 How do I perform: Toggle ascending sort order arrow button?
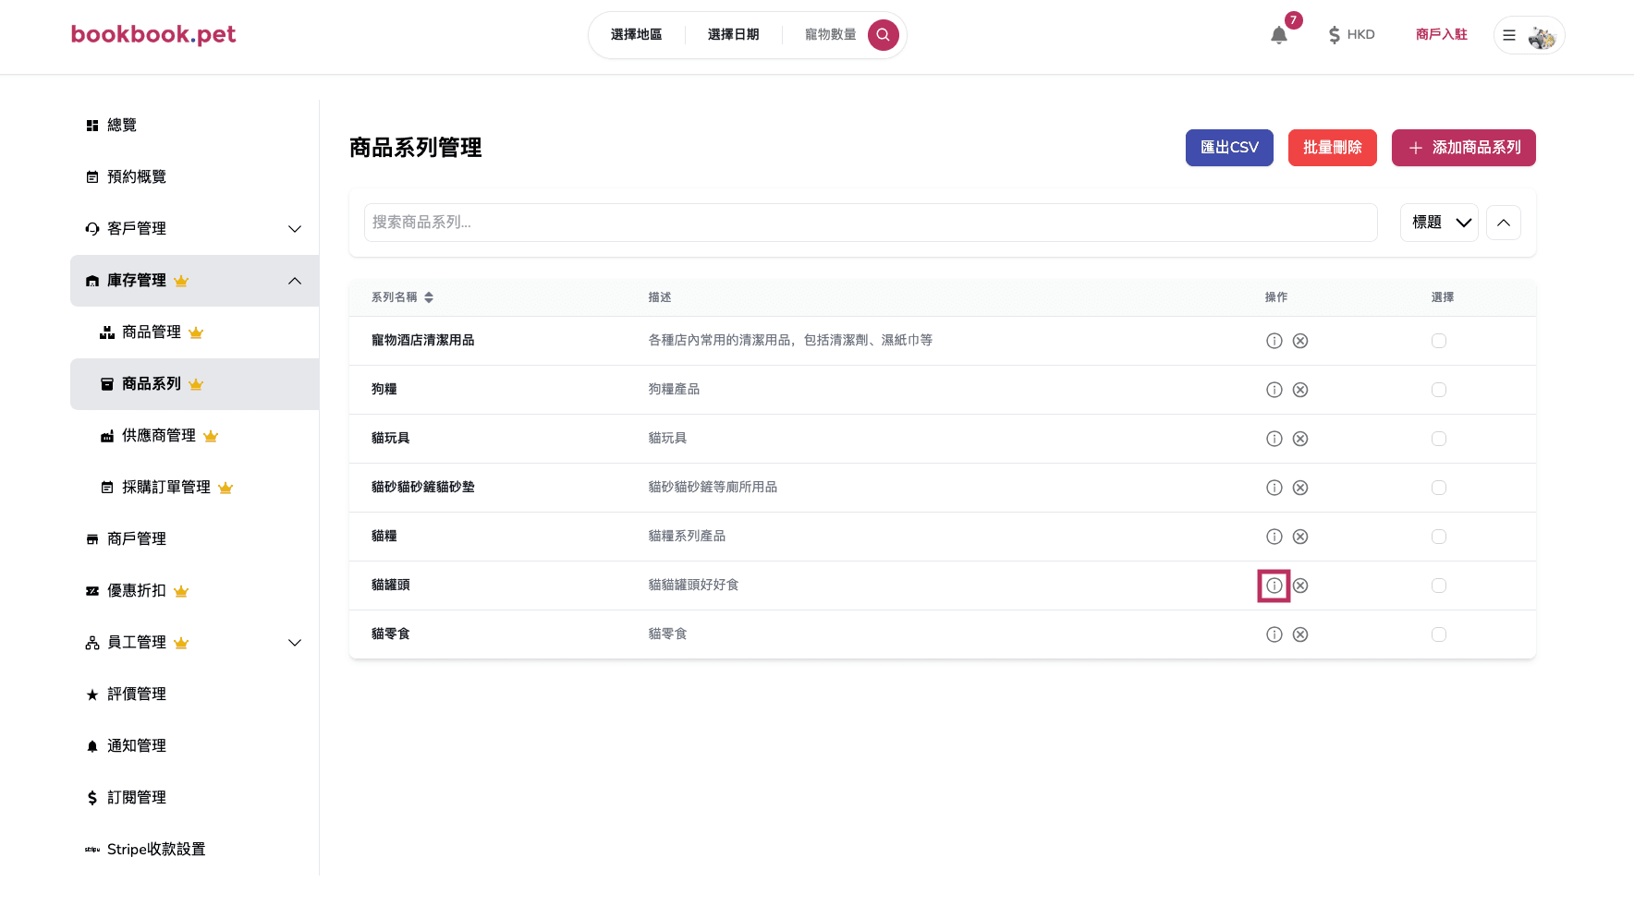[x=1504, y=223]
